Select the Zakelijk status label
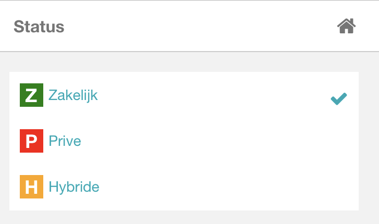This screenshot has height=224, width=379. pyautogui.click(x=73, y=95)
